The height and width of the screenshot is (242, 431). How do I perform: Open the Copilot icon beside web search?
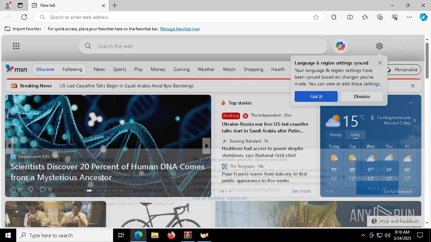point(340,46)
